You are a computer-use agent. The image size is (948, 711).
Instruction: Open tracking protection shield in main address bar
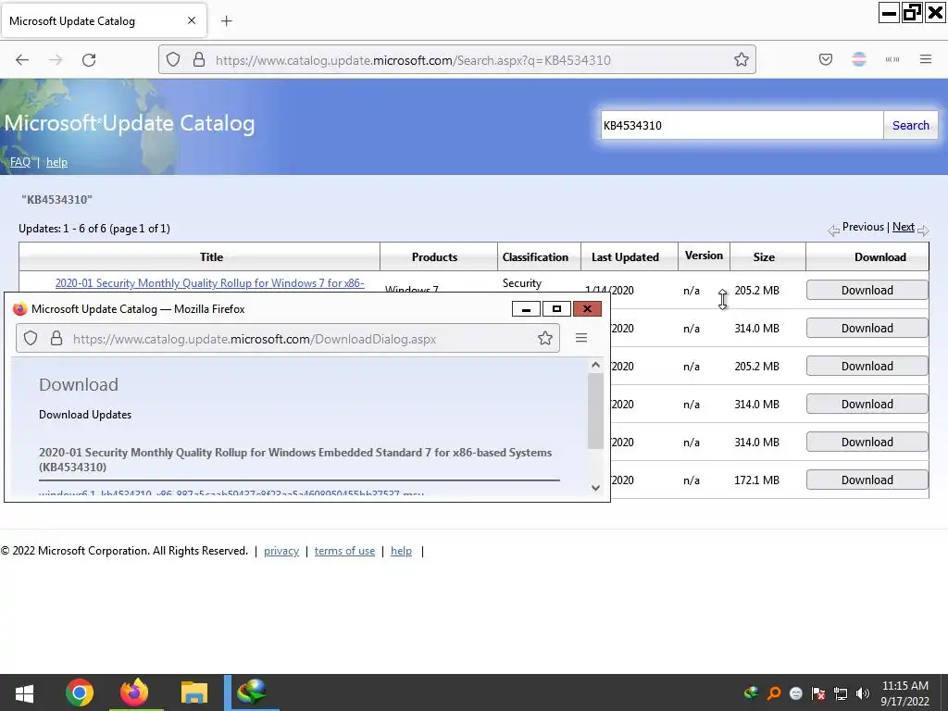[173, 60]
